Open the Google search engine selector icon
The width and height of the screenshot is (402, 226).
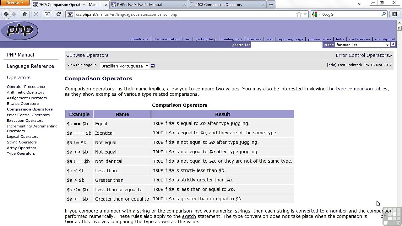coord(316,14)
